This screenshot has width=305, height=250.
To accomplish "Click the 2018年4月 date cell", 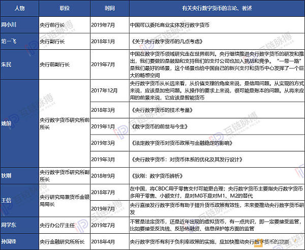I will (110, 242).
